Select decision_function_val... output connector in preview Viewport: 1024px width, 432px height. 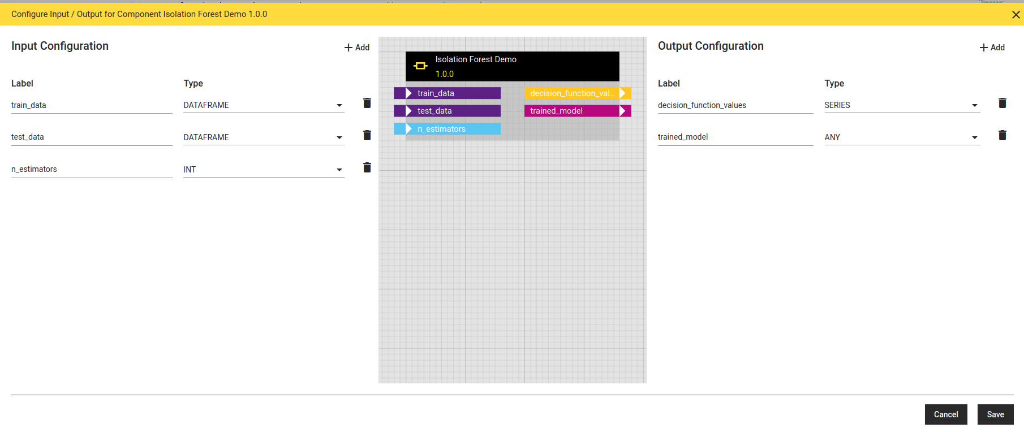[578, 93]
